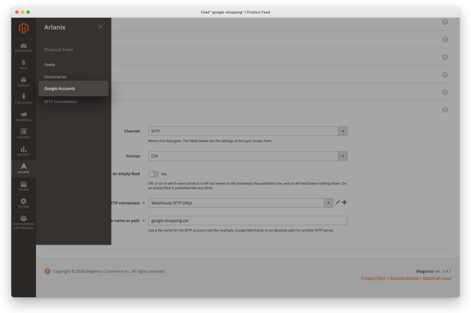
Task: Open the SFTP connection dropdown
Action: [241, 203]
